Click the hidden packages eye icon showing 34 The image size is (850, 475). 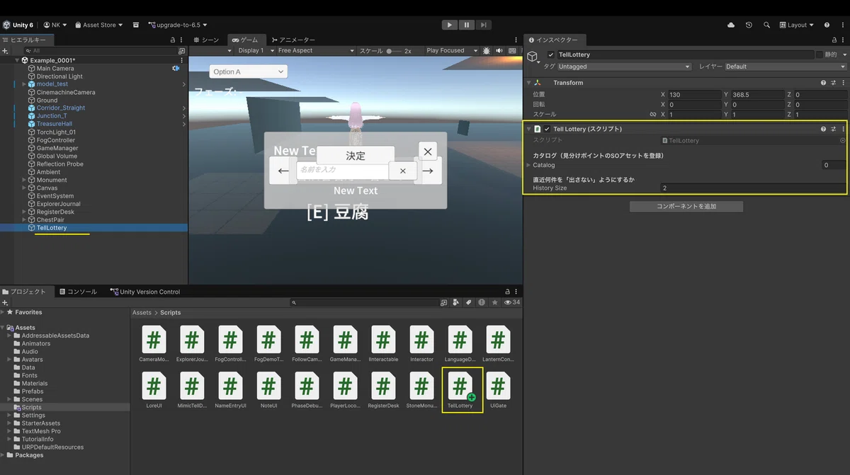[x=511, y=302]
